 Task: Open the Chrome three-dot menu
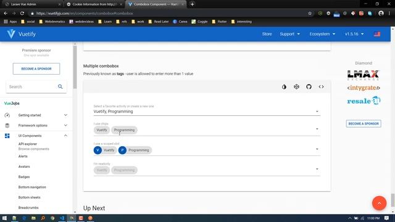tap(389, 14)
